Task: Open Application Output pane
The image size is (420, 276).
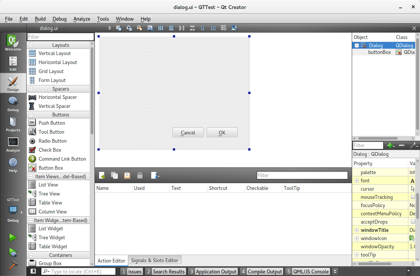Action: (x=213, y=272)
